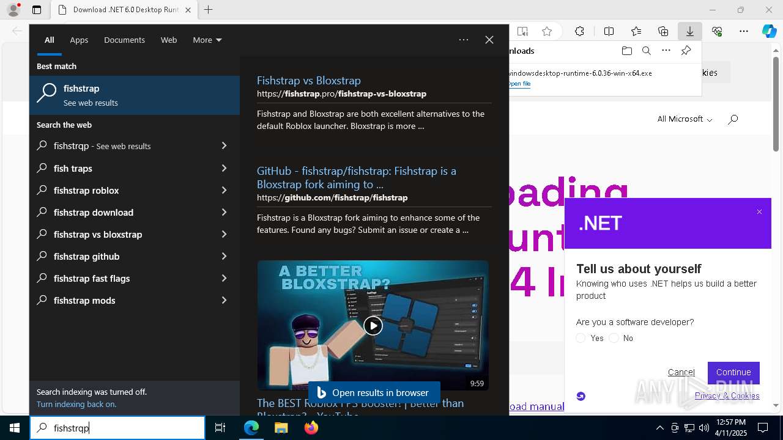Open Privacy & Cookies link
The height and width of the screenshot is (440, 783).
coord(727,395)
